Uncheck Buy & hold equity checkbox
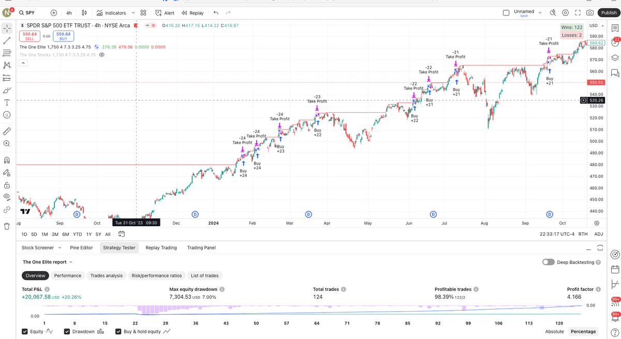The image size is (621, 339). 118,332
